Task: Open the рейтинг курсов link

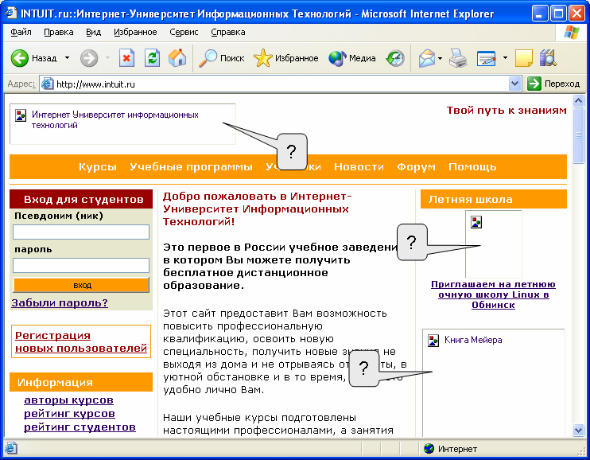Action: 70,414
